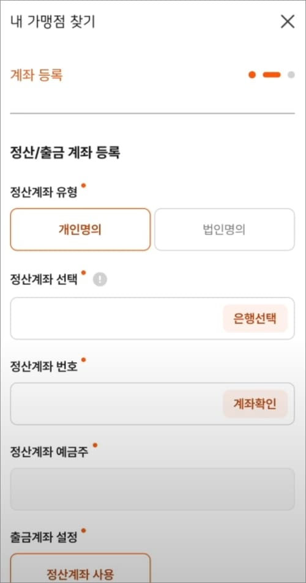Image resolution: width=306 pixels, height=583 pixels.
Task: Tap the active second step indicator
Action: point(271,75)
